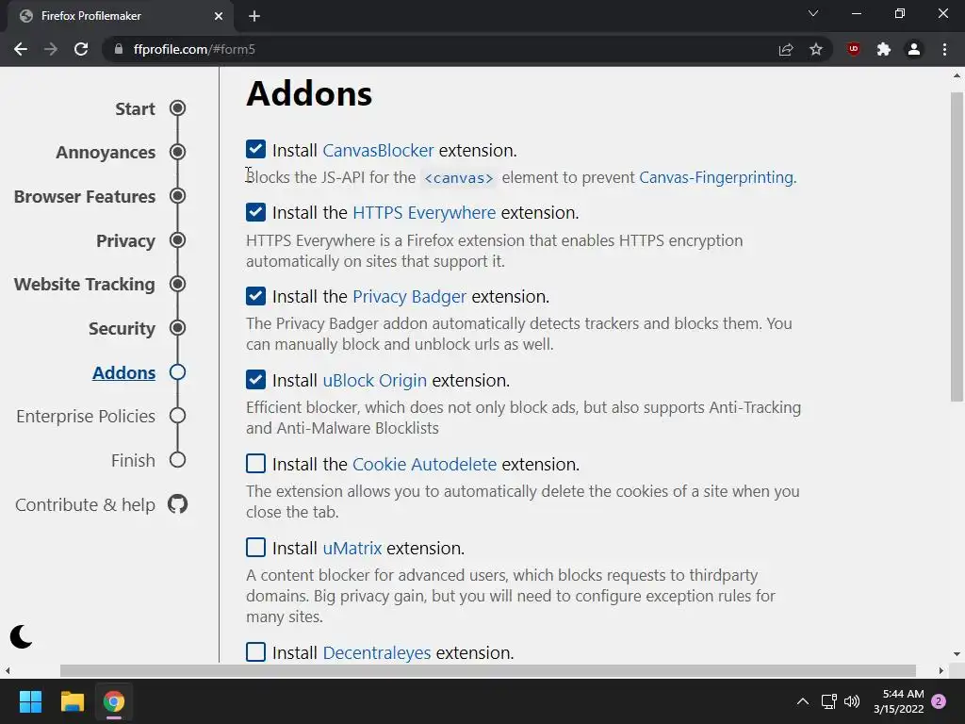
Task: Go to the Browser Features section
Action: click(84, 197)
